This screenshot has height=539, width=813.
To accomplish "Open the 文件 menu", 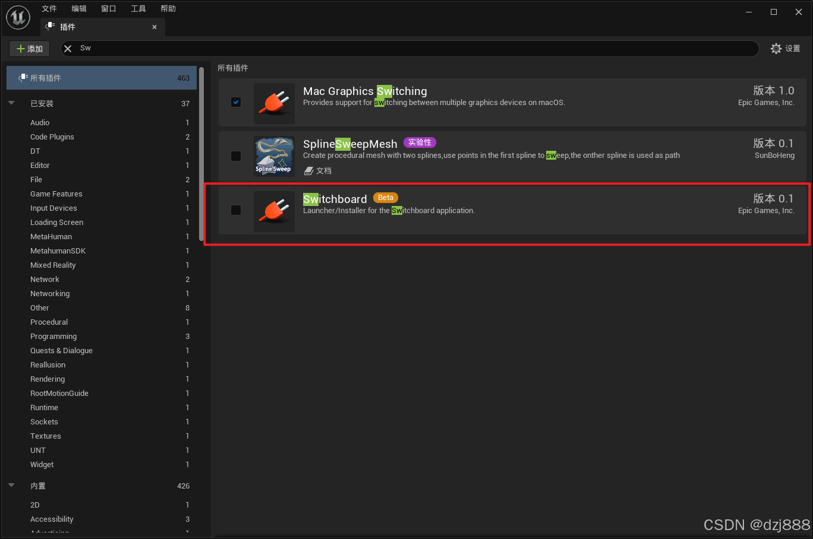I will click(49, 8).
